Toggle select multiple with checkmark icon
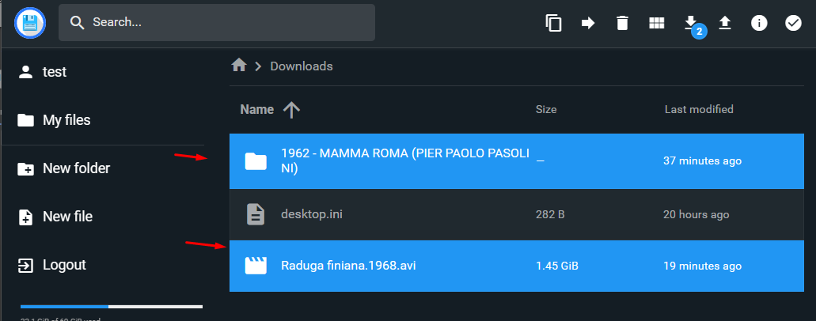This screenshot has height=321, width=816. tap(793, 23)
